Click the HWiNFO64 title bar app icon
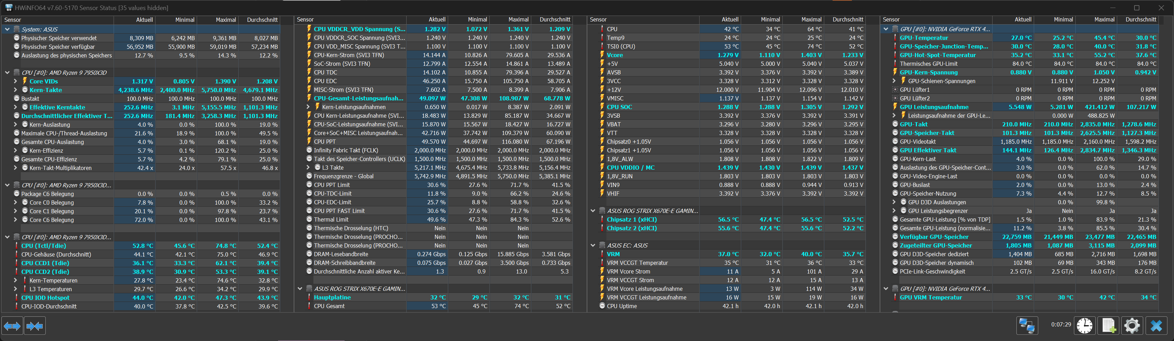This screenshot has width=1174, height=341. 8,8
